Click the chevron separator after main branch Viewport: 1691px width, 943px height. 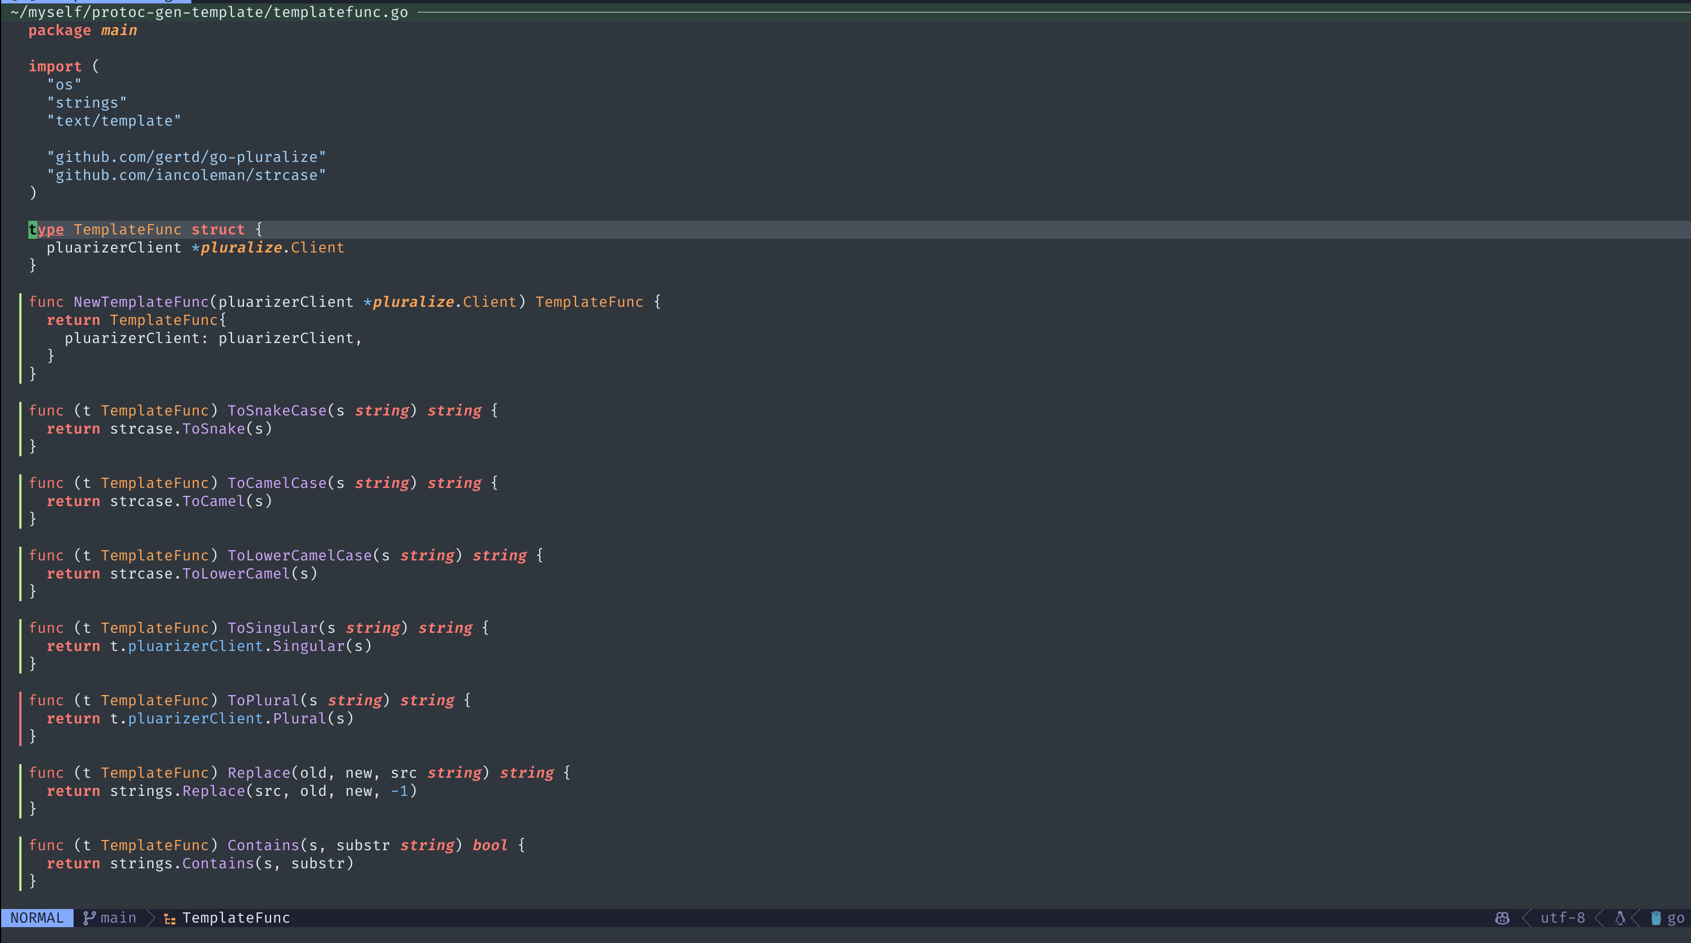pyautogui.click(x=151, y=918)
